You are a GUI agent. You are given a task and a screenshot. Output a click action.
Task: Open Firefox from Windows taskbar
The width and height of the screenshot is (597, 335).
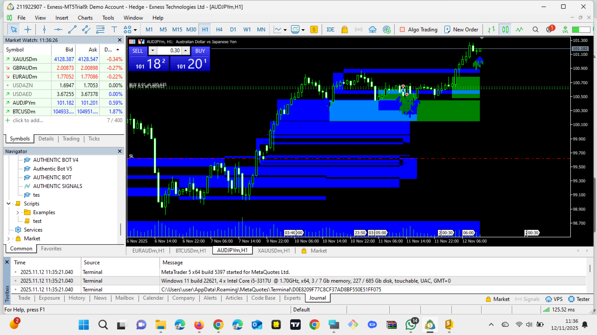point(199,325)
